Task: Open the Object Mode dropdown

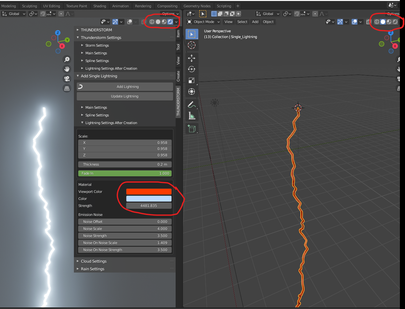Action: [203, 22]
